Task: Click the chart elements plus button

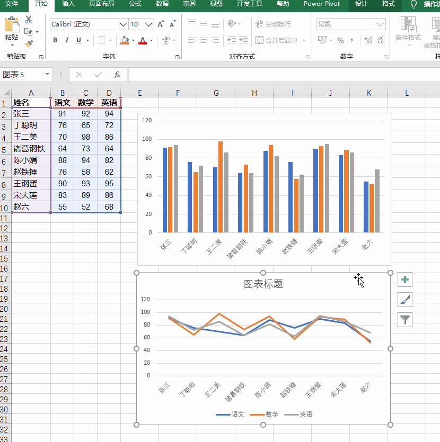Action: pos(405,279)
